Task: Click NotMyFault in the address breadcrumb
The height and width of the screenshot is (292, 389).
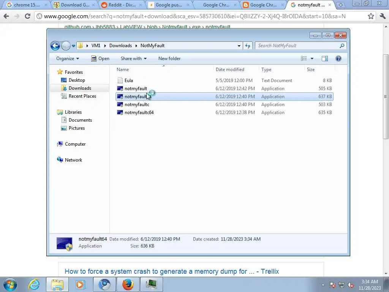Action: [x=152, y=46]
